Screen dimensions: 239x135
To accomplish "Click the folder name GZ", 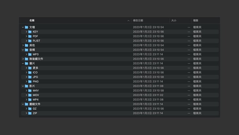I will pos(34,109).
